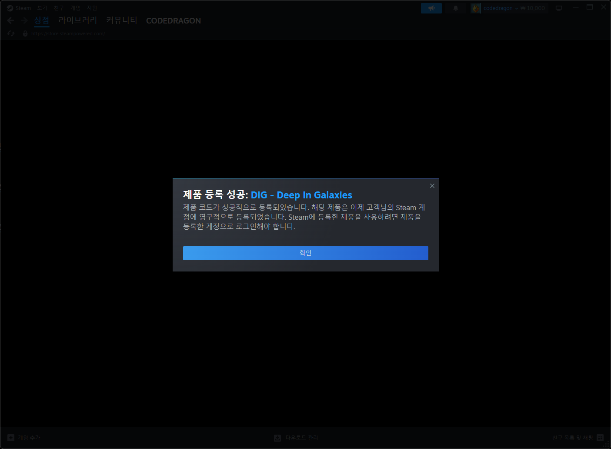
Task: Open the announcements megaphone button
Action: coord(431,8)
